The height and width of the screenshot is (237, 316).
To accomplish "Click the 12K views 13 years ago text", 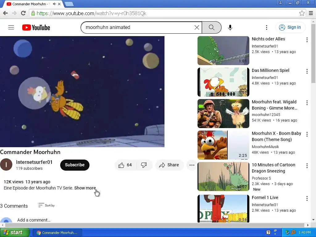I will coord(27,182).
